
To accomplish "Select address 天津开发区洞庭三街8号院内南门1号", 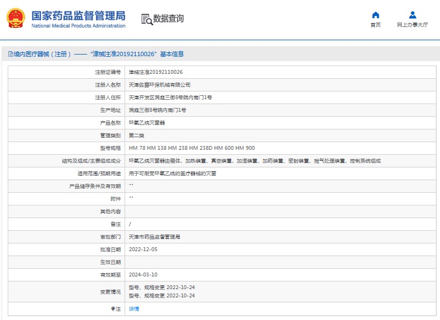I will click(x=170, y=97).
